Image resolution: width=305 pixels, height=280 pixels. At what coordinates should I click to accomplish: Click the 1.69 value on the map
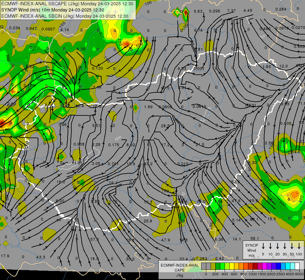pyautogui.click(x=148, y=107)
